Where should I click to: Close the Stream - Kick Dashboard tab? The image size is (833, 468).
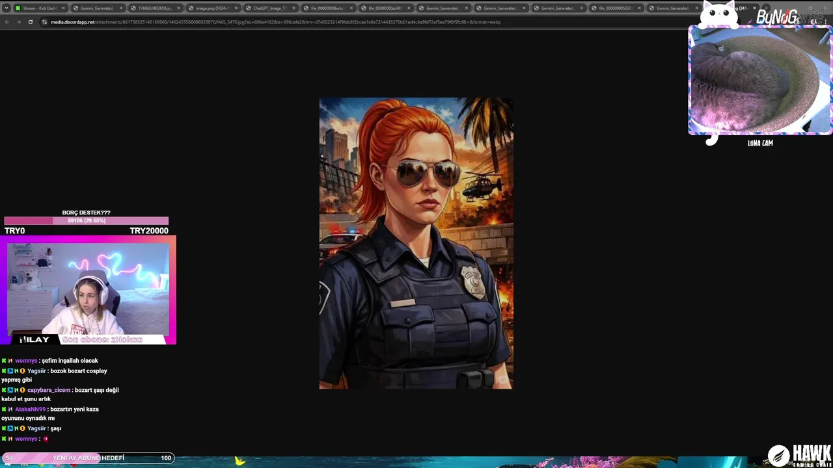pyautogui.click(x=63, y=8)
